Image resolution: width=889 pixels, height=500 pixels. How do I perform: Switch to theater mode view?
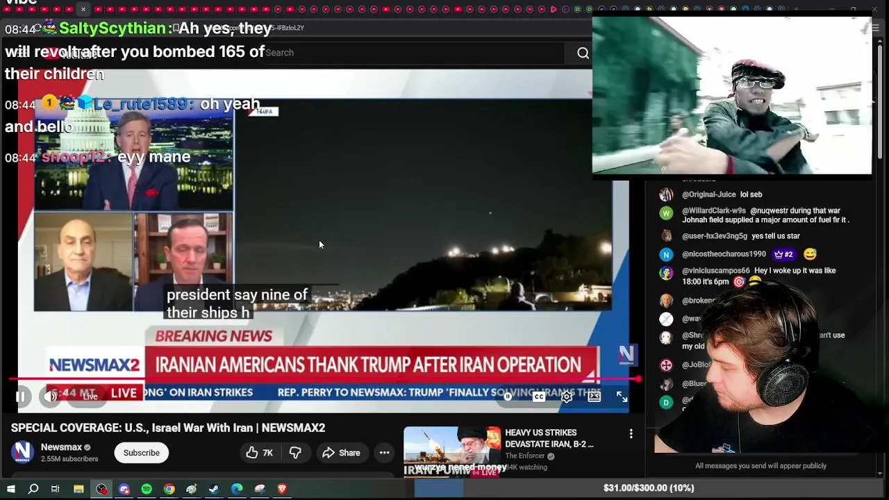click(x=595, y=397)
